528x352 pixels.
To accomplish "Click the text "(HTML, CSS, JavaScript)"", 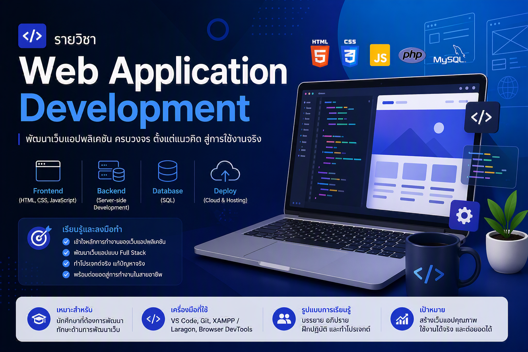I will [48, 200].
